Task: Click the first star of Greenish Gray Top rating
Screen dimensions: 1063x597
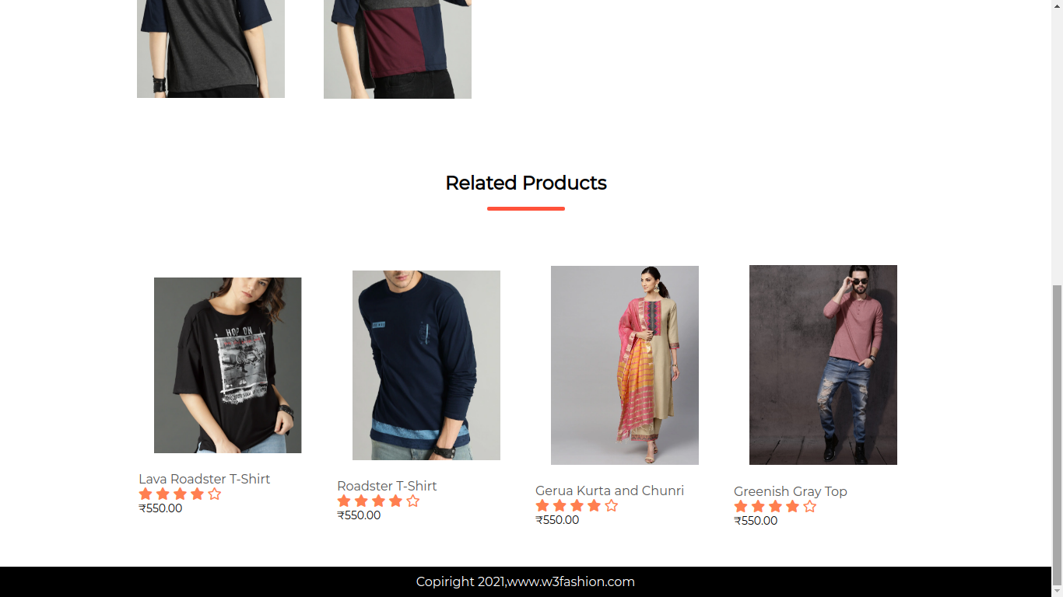Action: tap(738, 506)
